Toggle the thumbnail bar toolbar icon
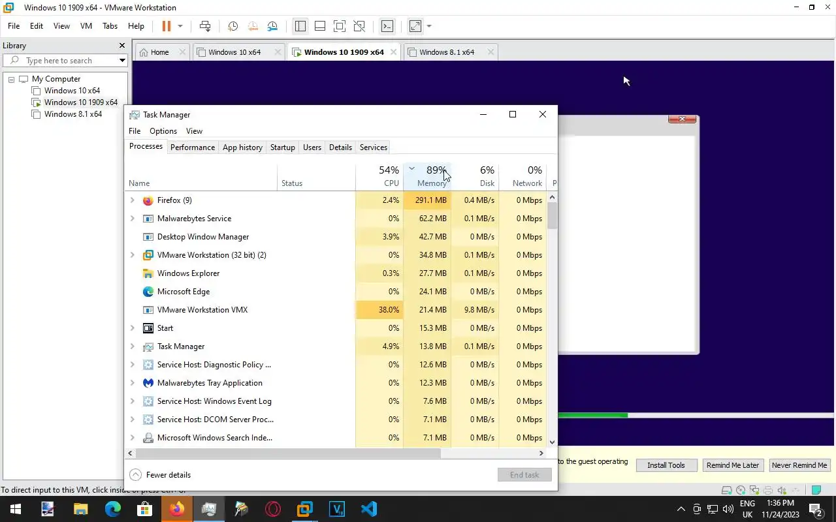 pos(320,26)
